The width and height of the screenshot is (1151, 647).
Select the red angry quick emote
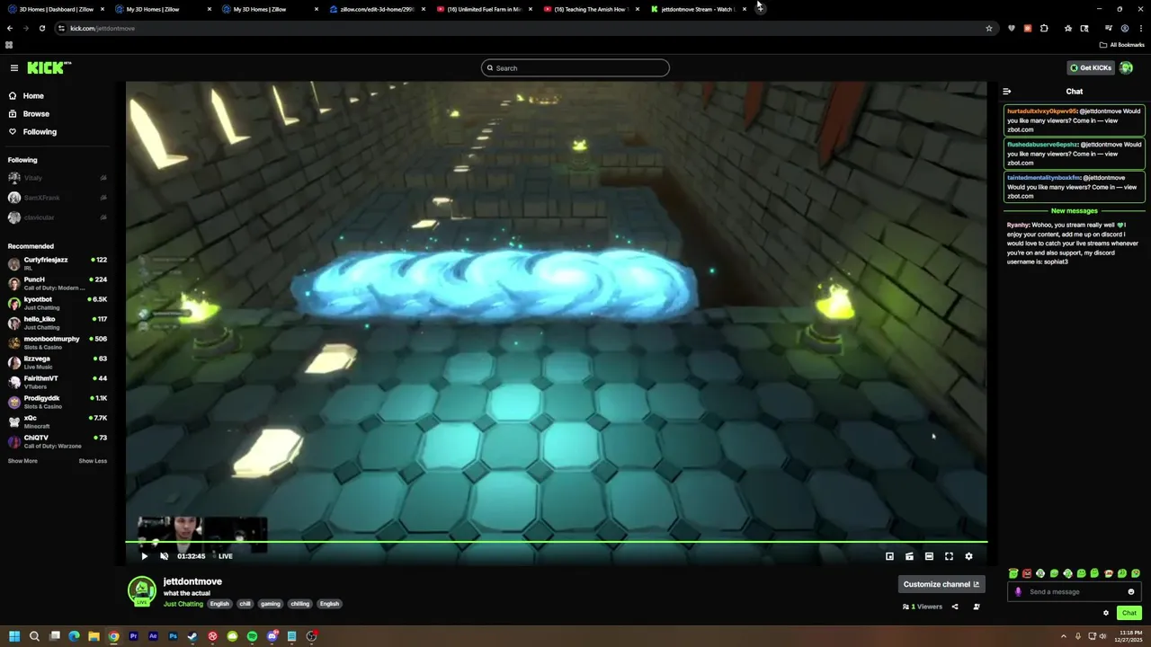(x=1027, y=573)
